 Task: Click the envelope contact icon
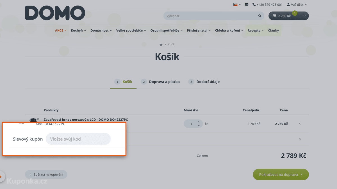pos(247,4)
